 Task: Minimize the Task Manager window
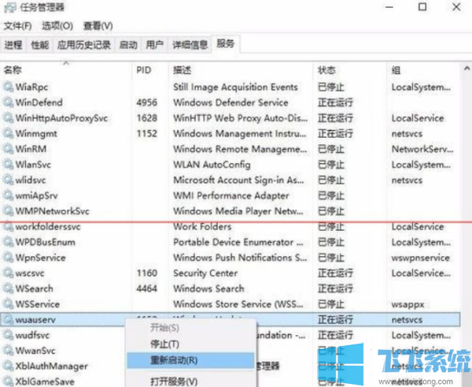pos(389,7)
